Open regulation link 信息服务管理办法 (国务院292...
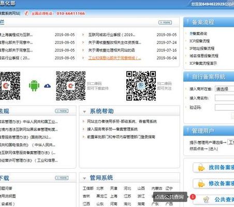This screenshot has height=207, width=234. pos(25,137)
